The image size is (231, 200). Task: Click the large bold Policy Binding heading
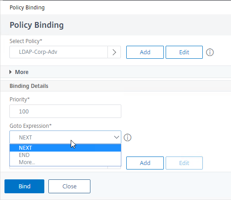37,25
